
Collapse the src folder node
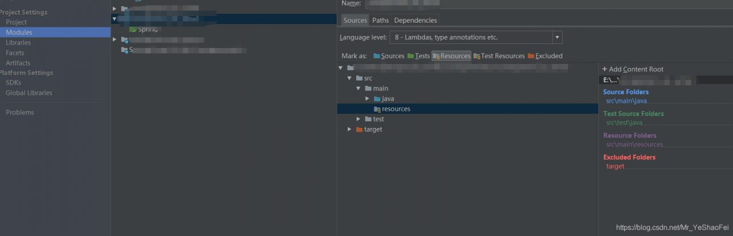(349, 78)
